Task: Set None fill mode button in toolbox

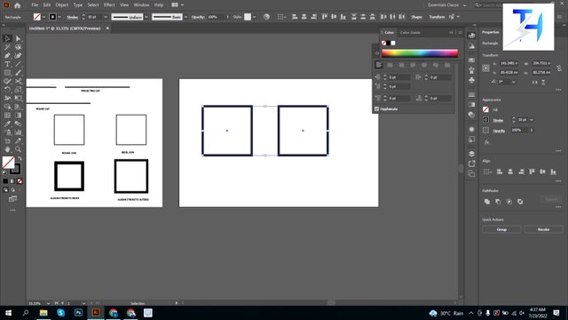Action: 20,181
